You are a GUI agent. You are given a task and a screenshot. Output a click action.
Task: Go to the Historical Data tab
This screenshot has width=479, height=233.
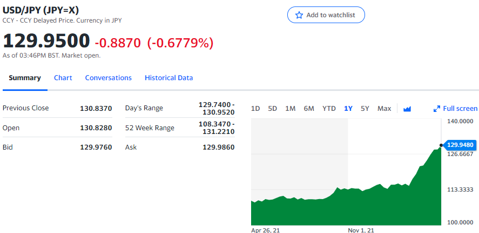(x=168, y=78)
